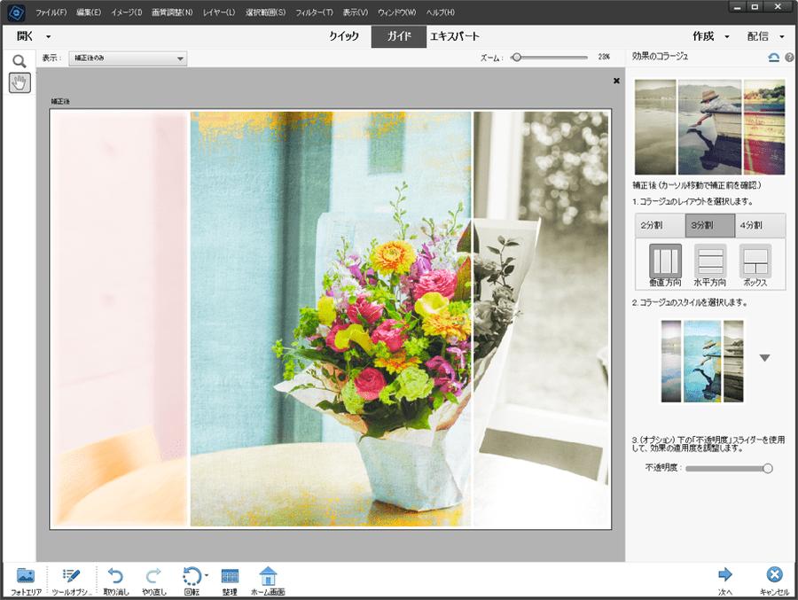
Task: Click the Rotate (回転) icon
Action: coord(192,577)
